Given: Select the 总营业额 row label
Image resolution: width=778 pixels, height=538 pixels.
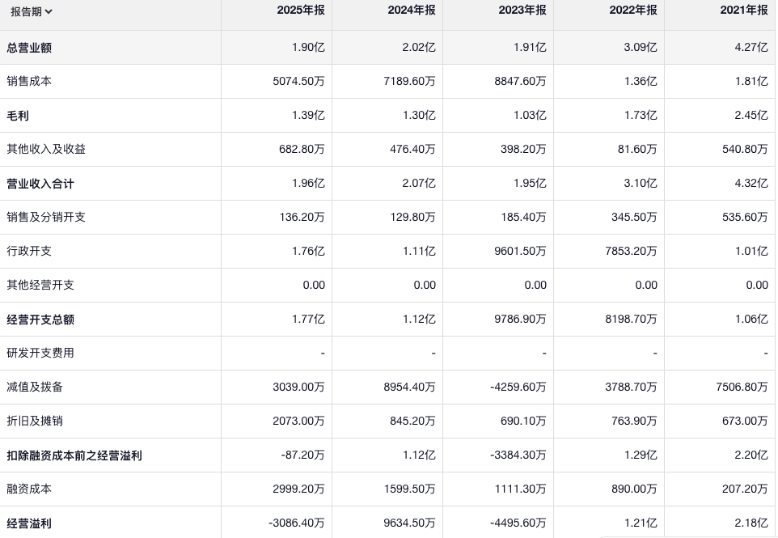Looking at the screenshot, I should point(29,48).
